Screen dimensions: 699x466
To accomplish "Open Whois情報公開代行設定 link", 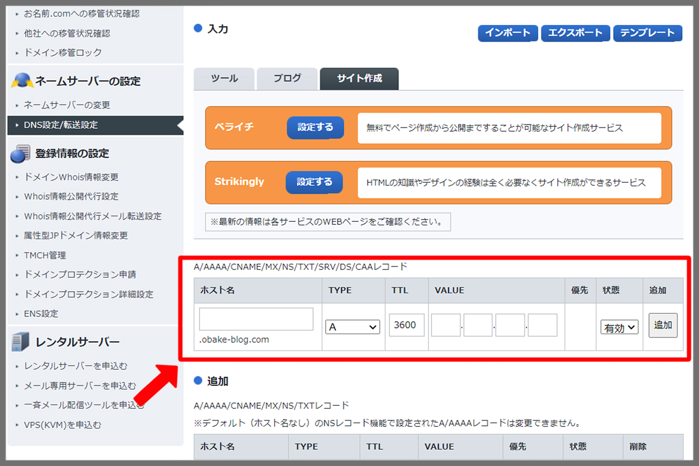I will point(72,197).
